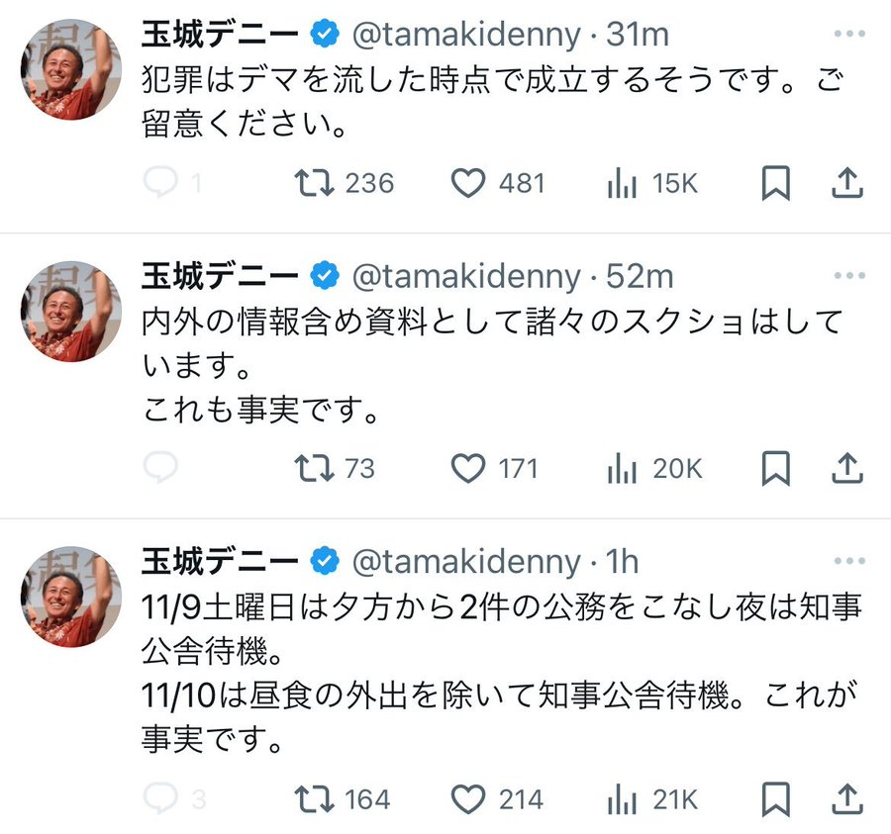Open more options on the 1h tweet
This screenshot has width=891, height=834.
pyautogui.click(x=849, y=562)
